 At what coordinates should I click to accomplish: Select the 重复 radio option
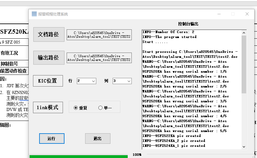(76, 108)
